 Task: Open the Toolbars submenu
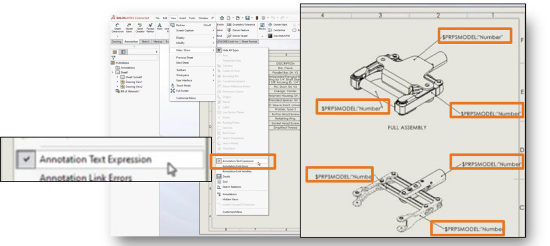pyautogui.click(x=192, y=70)
